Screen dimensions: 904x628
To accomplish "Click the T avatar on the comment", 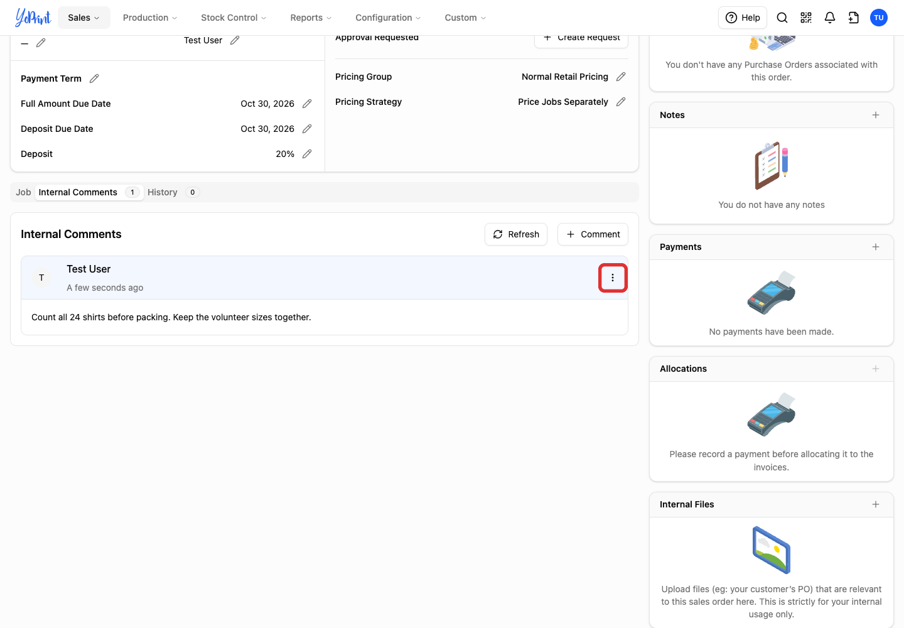I will 41,278.
